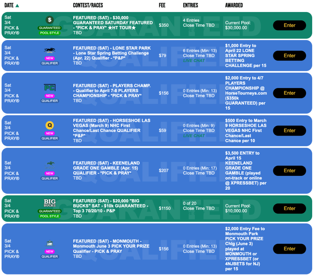Image resolution: width=314 pixels, height=275 pixels.
Task: Sort contests by Fee column header
Action: [162, 5]
